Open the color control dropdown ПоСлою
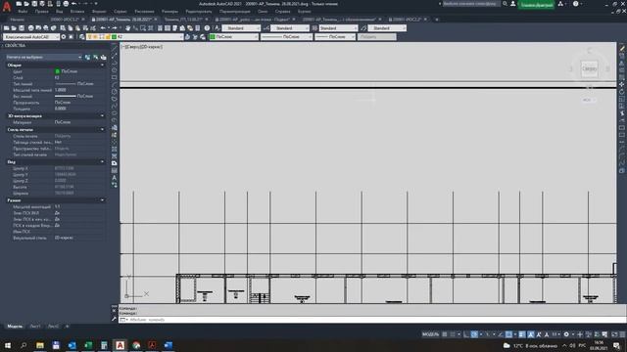 [x=234, y=37]
